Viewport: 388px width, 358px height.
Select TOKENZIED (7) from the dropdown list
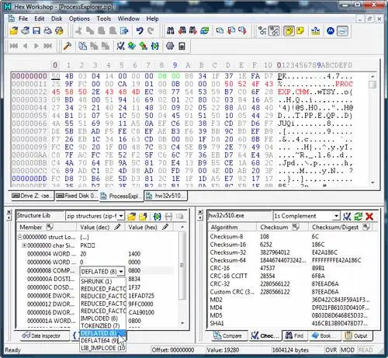[x=102, y=325]
